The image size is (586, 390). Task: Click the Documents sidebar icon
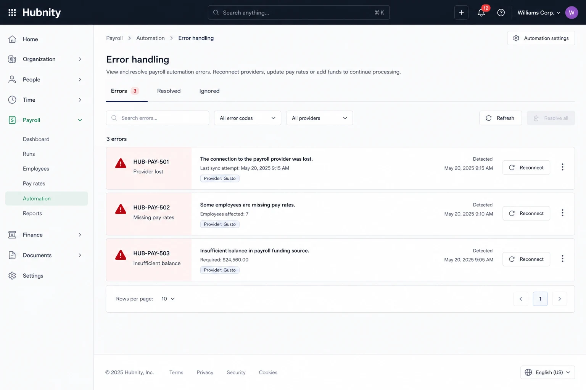tap(12, 255)
